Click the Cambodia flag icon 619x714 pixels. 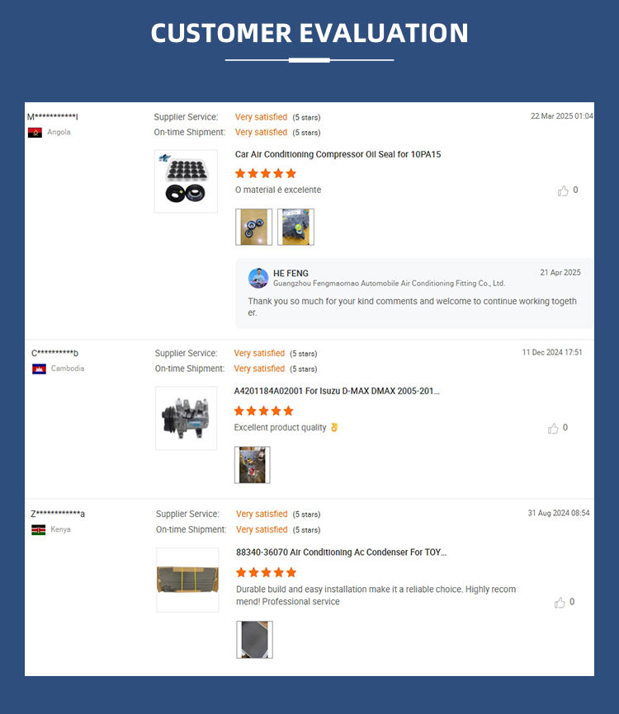[x=39, y=369]
